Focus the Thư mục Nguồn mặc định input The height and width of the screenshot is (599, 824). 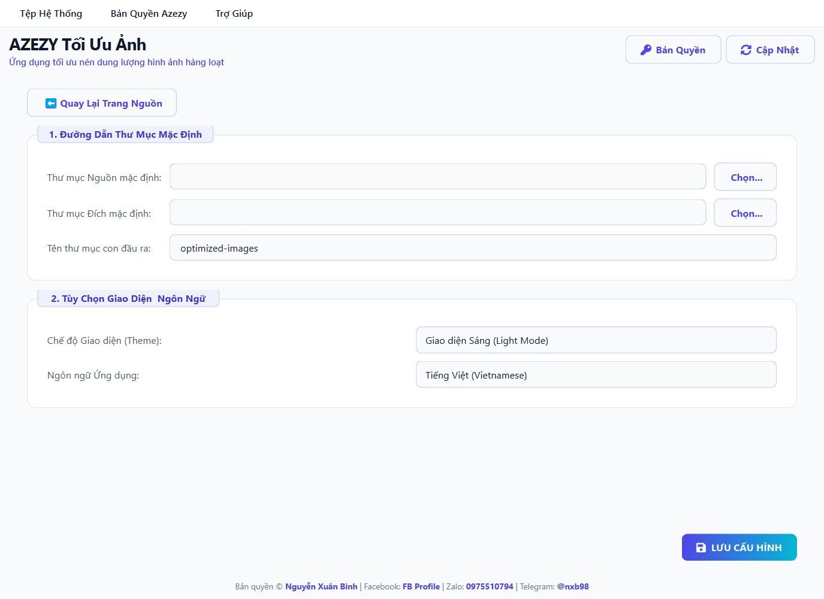pos(437,177)
